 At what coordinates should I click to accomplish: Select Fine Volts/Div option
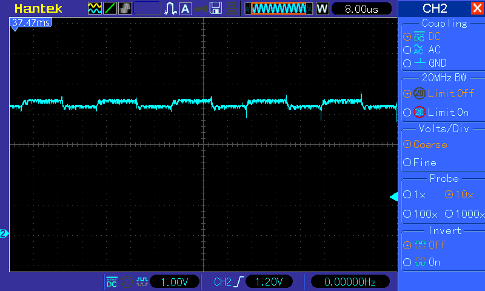tap(420, 162)
